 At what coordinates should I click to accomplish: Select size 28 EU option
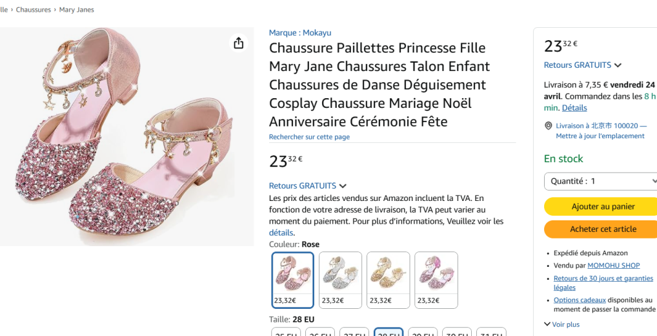click(389, 332)
